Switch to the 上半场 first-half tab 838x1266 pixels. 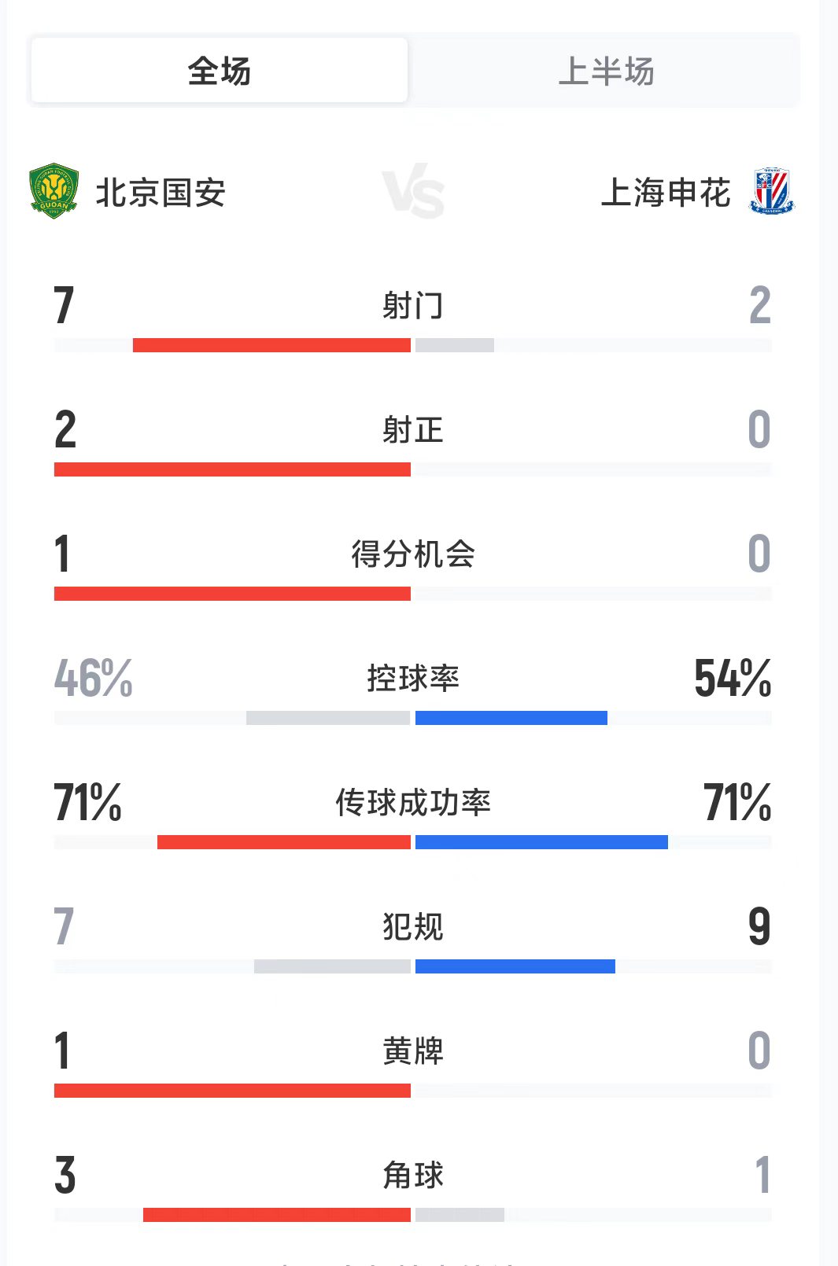coord(606,71)
